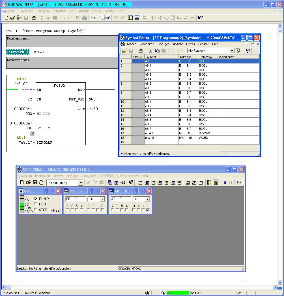Click EB 9 address input field
Image resolution: width=284 pixels, height=296 pixels.
[76, 199]
